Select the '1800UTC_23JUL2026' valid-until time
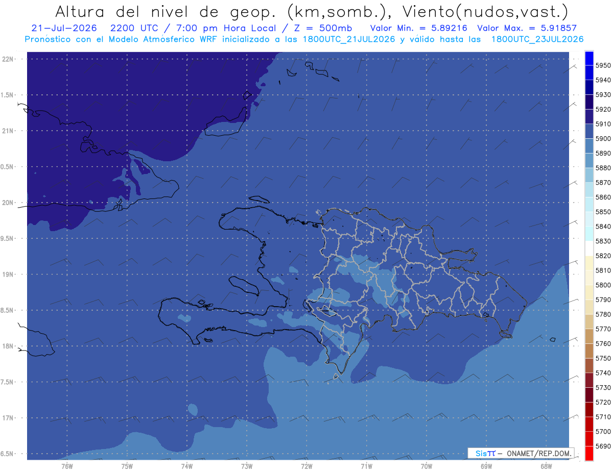The width and height of the screenshot is (613, 473). [537, 39]
